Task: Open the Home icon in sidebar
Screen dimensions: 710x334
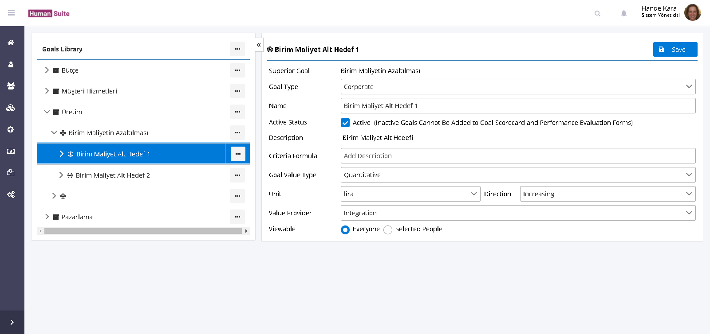Action: (11, 43)
